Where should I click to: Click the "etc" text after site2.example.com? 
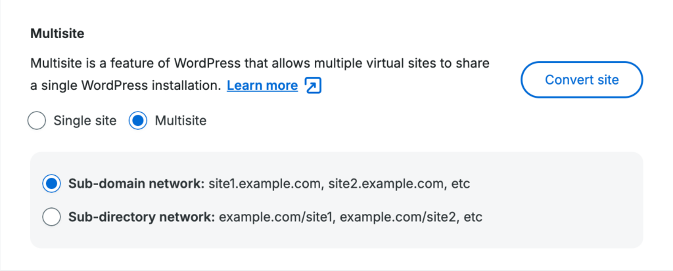[x=461, y=184]
